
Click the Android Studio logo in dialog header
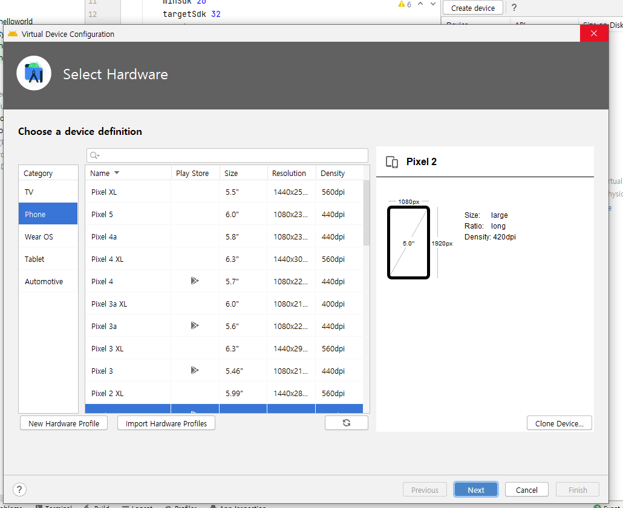click(x=34, y=73)
